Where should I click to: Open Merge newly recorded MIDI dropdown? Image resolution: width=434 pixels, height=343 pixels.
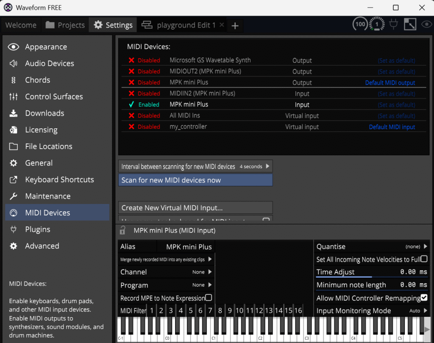tap(166, 259)
